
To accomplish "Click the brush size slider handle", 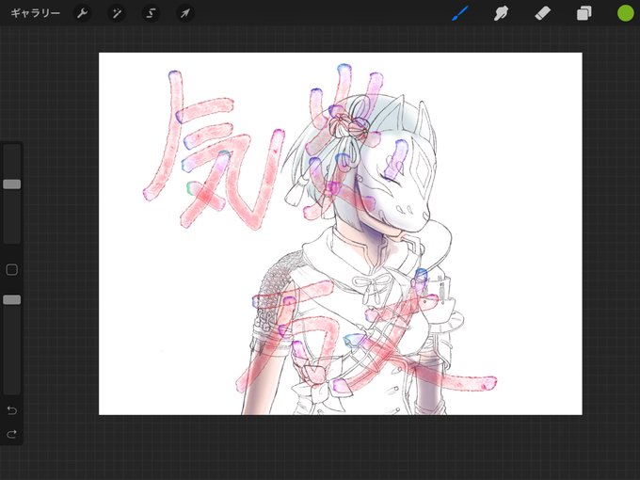I will [12, 184].
